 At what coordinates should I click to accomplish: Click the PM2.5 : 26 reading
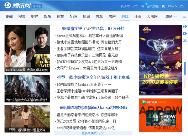(176, 6)
